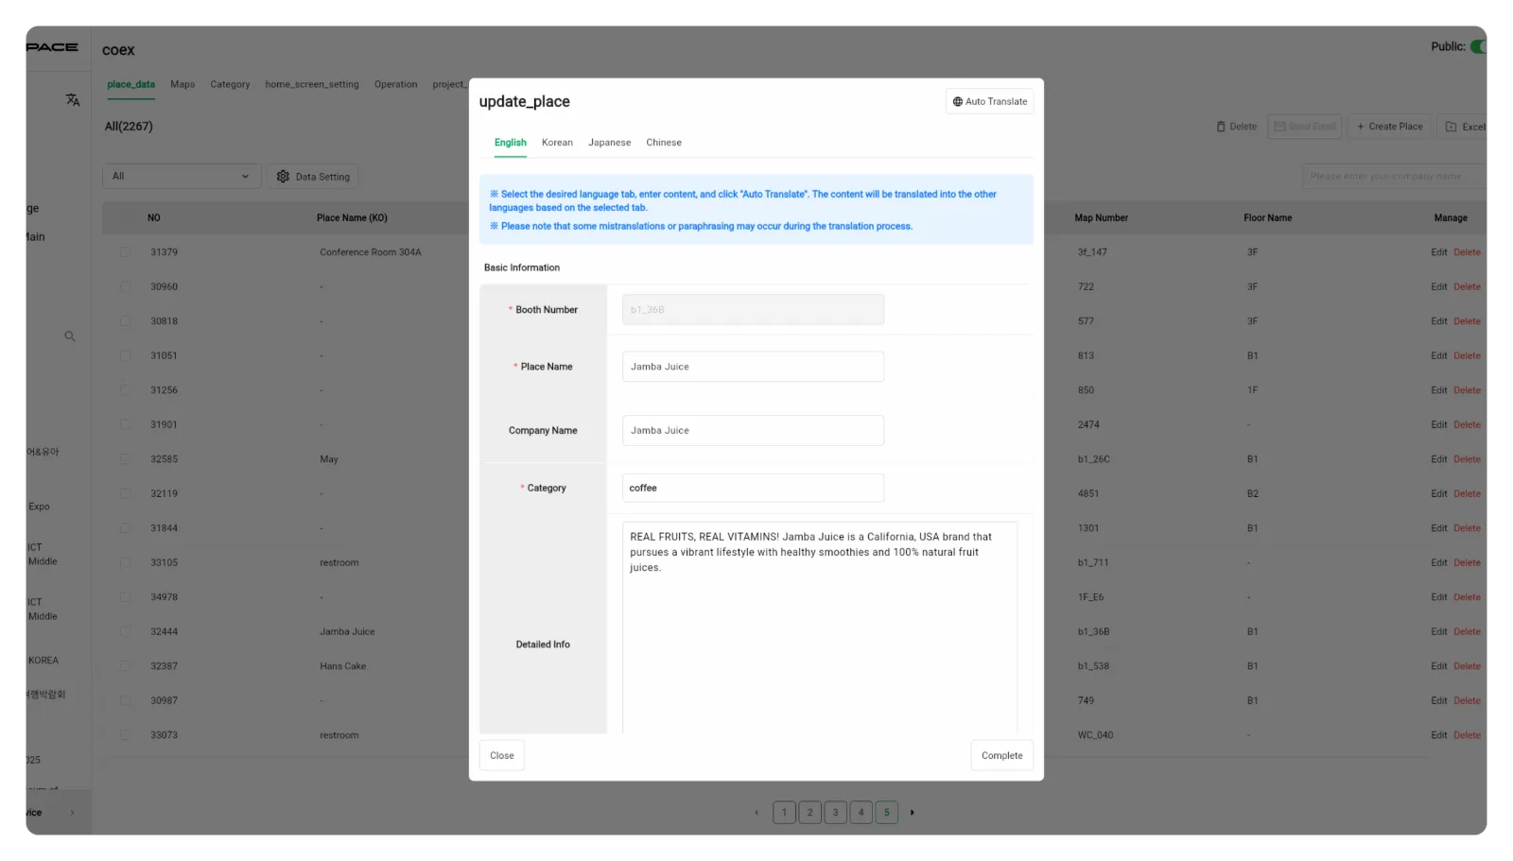Select page 5 in the pagination

click(x=886, y=813)
